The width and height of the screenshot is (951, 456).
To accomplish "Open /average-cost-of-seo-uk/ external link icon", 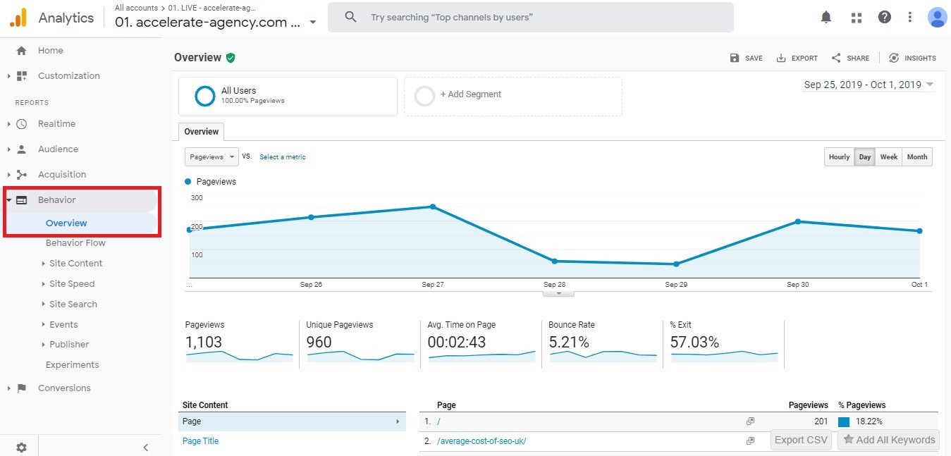I will click(x=750, y=441).
